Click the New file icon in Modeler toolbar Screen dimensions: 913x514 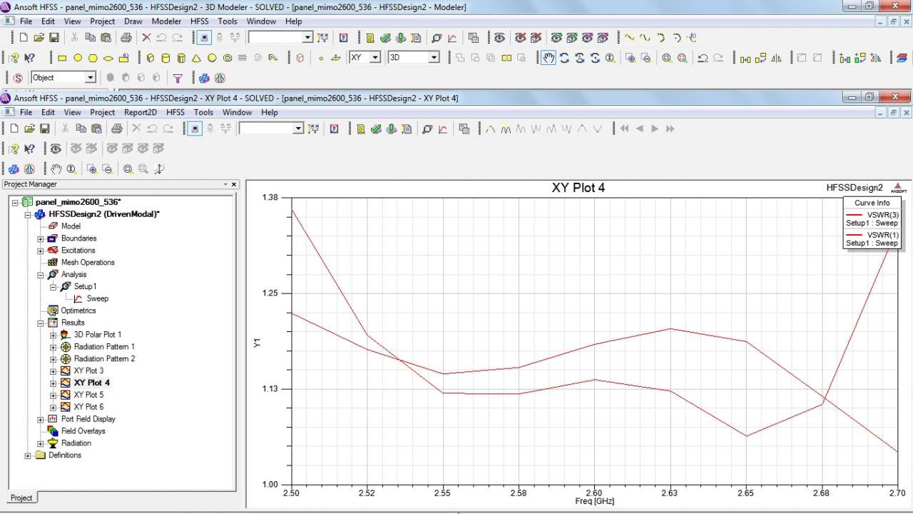tap(24, 37)
